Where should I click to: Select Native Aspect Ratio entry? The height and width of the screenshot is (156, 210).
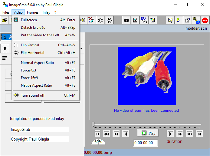tap(46, 85)
